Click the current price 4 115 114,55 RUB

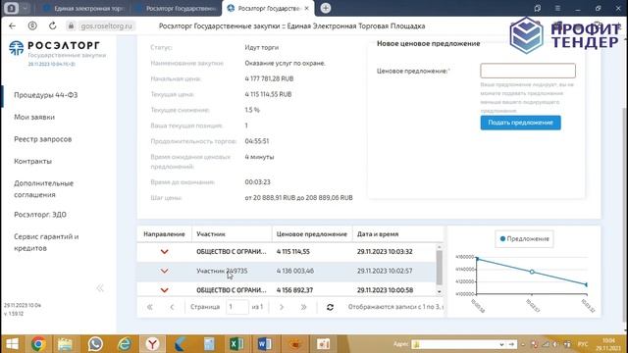point(268,94)
